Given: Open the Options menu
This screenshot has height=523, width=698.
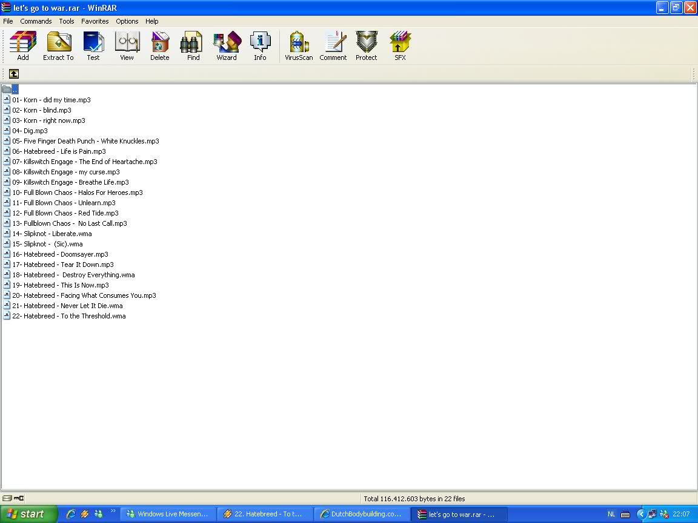Looking at the screenshot, I should pos(127,21).
